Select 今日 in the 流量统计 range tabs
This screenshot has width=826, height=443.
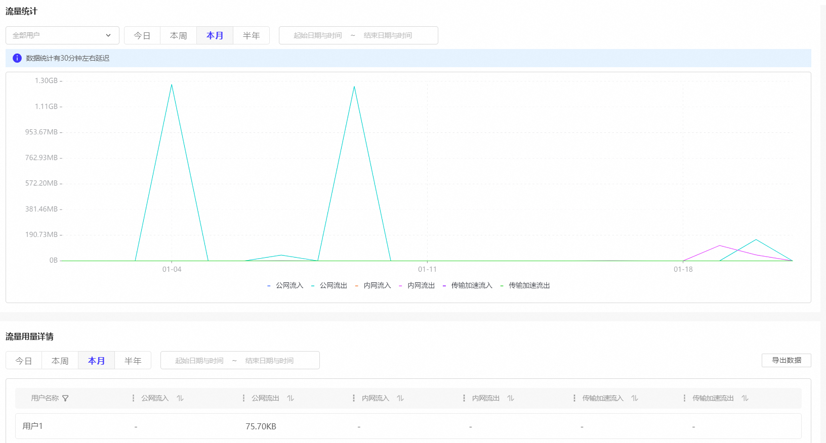pos(142,35)
